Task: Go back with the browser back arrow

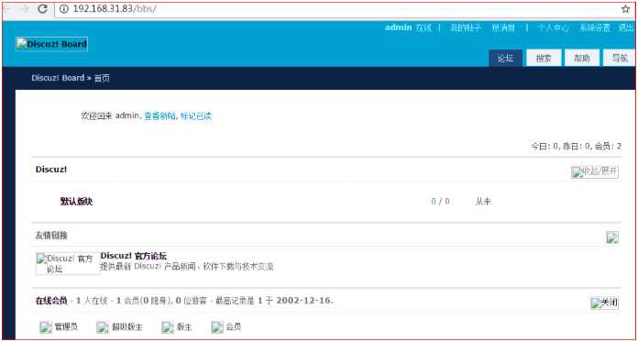Action: click(x=6, y=9)
